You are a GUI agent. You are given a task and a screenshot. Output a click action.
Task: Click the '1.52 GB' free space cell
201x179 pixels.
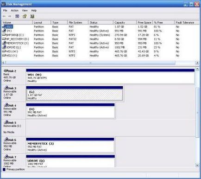(x=143, y=27)
